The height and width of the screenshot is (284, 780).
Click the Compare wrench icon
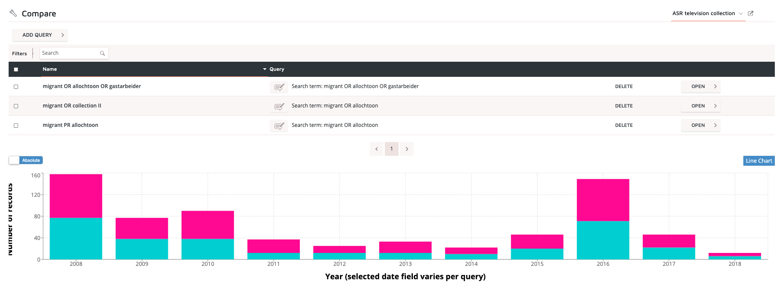13,13
